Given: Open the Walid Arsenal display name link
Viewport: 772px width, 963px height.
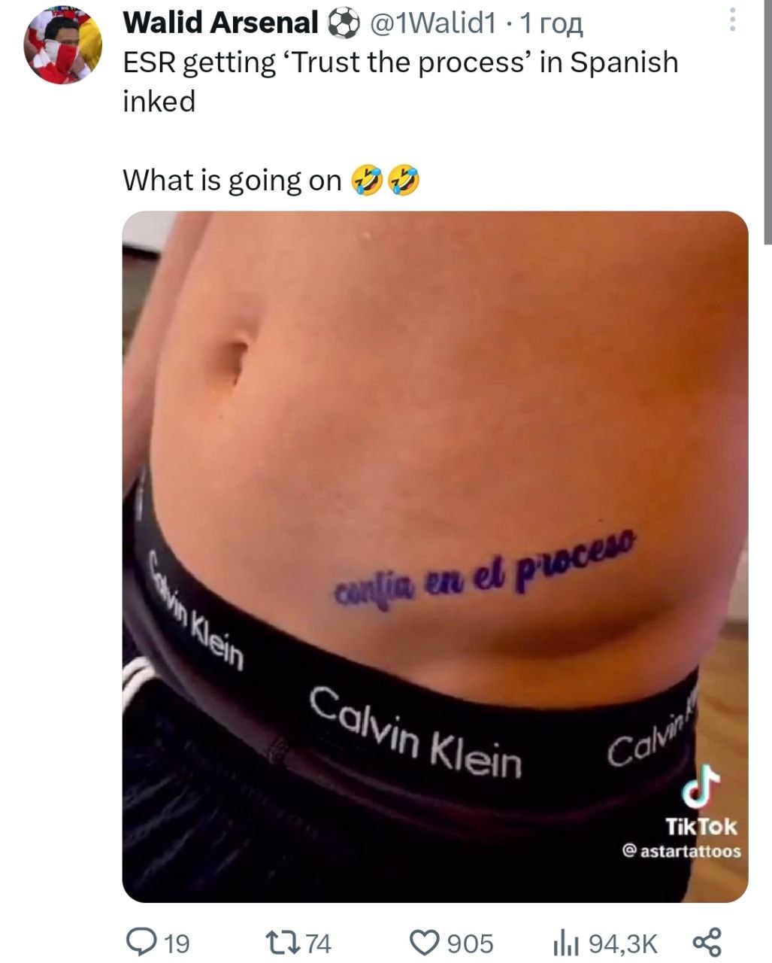Looking at the screenshot, I should 221,23.
